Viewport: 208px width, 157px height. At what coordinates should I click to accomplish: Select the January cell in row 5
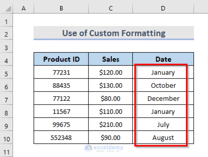163,72
